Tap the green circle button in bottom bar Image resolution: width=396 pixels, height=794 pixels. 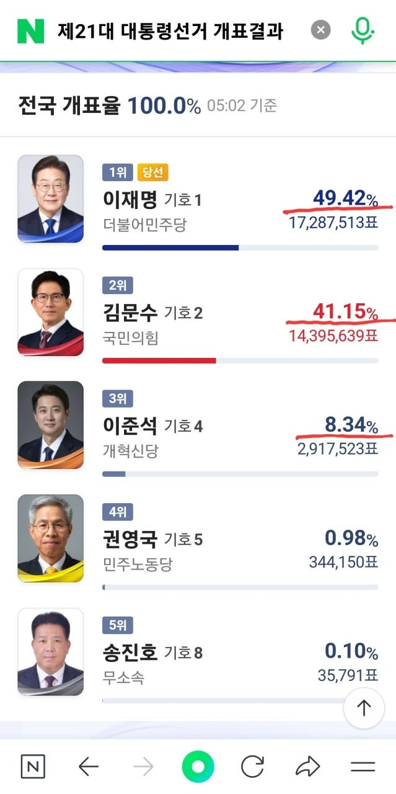pos(198,767)
